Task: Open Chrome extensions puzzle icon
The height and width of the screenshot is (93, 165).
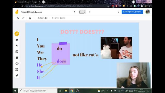Action: point(142,6)
